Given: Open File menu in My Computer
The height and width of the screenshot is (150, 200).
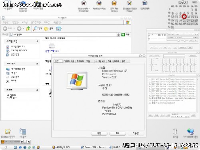Looking at the screenshot, I should 6,22.
